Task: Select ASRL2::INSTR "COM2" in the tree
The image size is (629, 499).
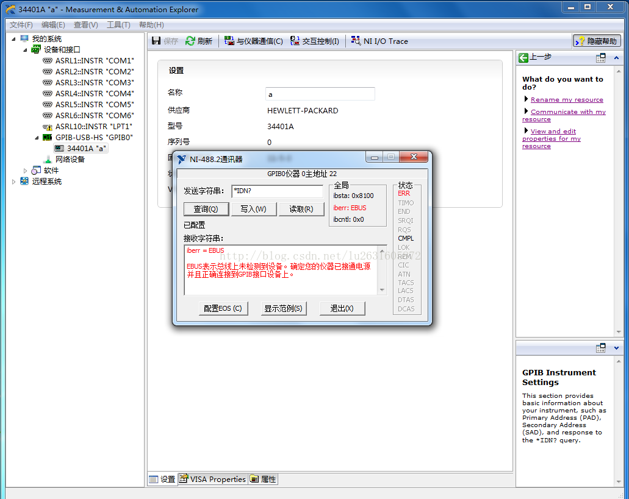Action: click(x=95, y=72)
